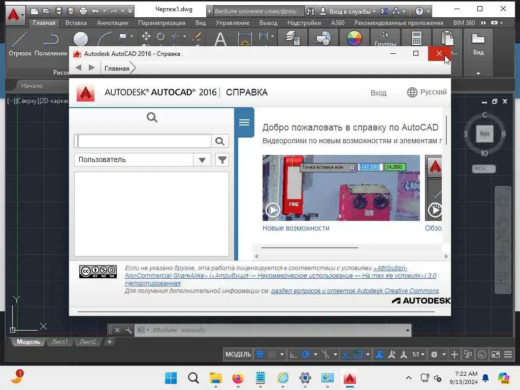Image resolution: width=520 pixels, height=390 pixels.
Task: Click the color wheel Properties icon
Action: click(354, 38)
